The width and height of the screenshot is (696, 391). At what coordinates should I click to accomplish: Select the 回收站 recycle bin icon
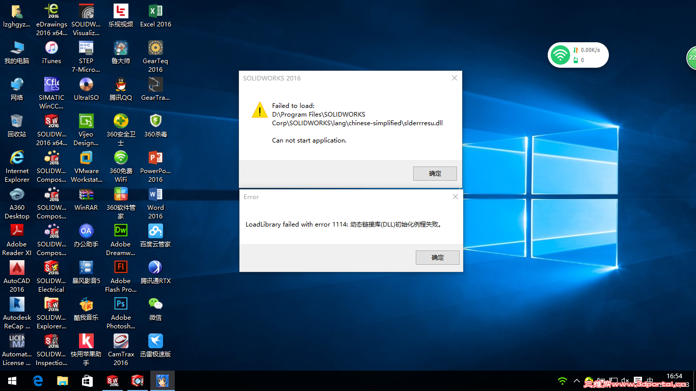[x=17, y=126]
